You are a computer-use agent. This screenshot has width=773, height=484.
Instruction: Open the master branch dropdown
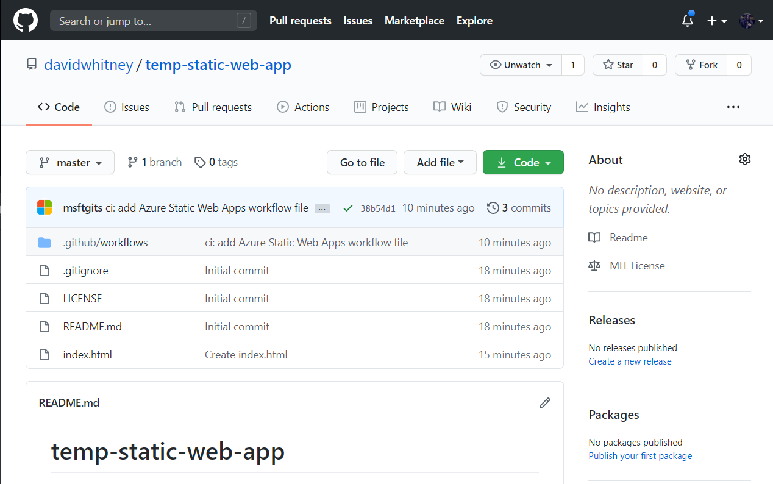pyautogui.click(x=70, y=162)
